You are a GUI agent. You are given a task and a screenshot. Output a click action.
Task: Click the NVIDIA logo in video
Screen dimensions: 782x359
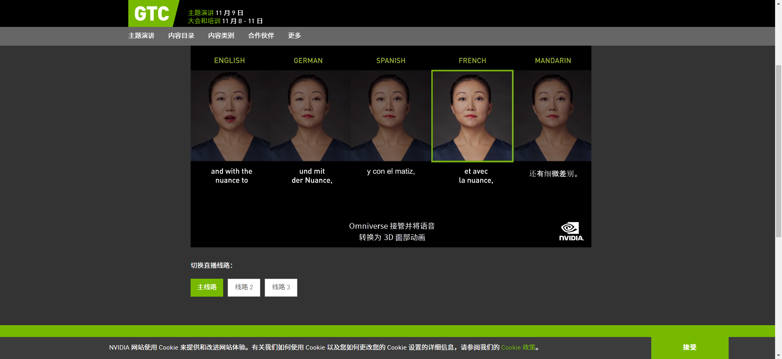(x=571, y=231)
